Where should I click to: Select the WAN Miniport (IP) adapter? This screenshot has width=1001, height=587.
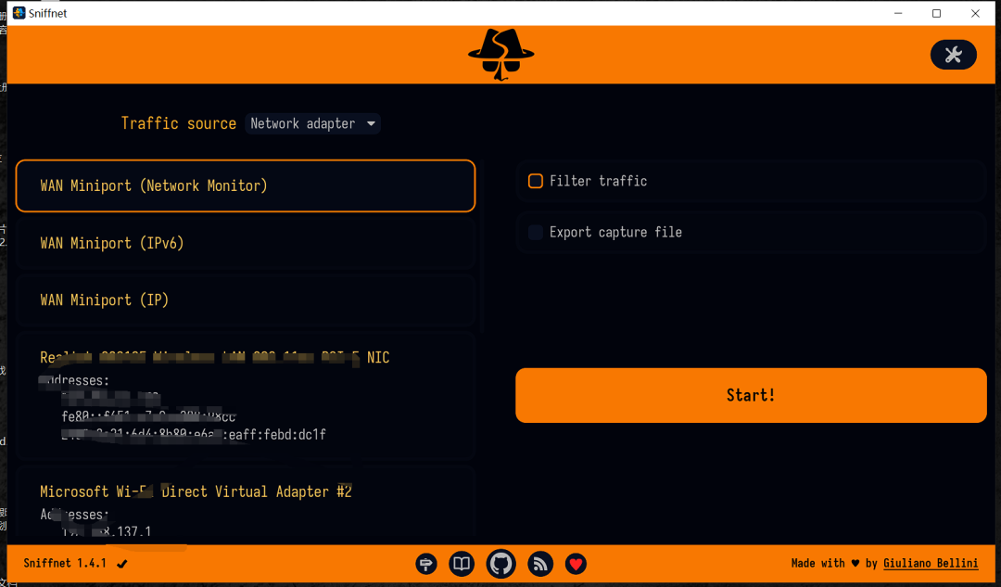pyautogui.click(x=246, y=300)
